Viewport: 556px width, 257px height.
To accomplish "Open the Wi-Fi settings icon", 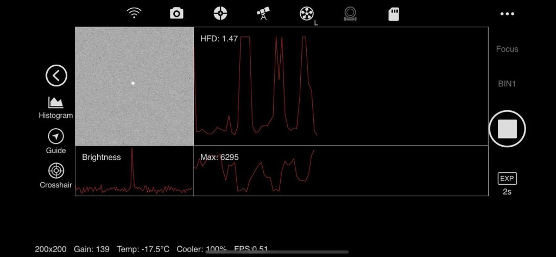I will [134, 14].
